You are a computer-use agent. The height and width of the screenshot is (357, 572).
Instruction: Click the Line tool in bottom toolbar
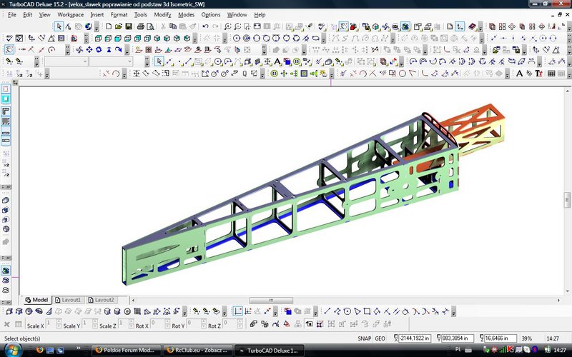327,311
